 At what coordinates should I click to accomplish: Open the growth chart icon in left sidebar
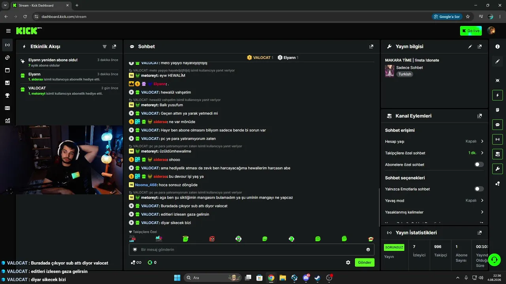[7, 121]
